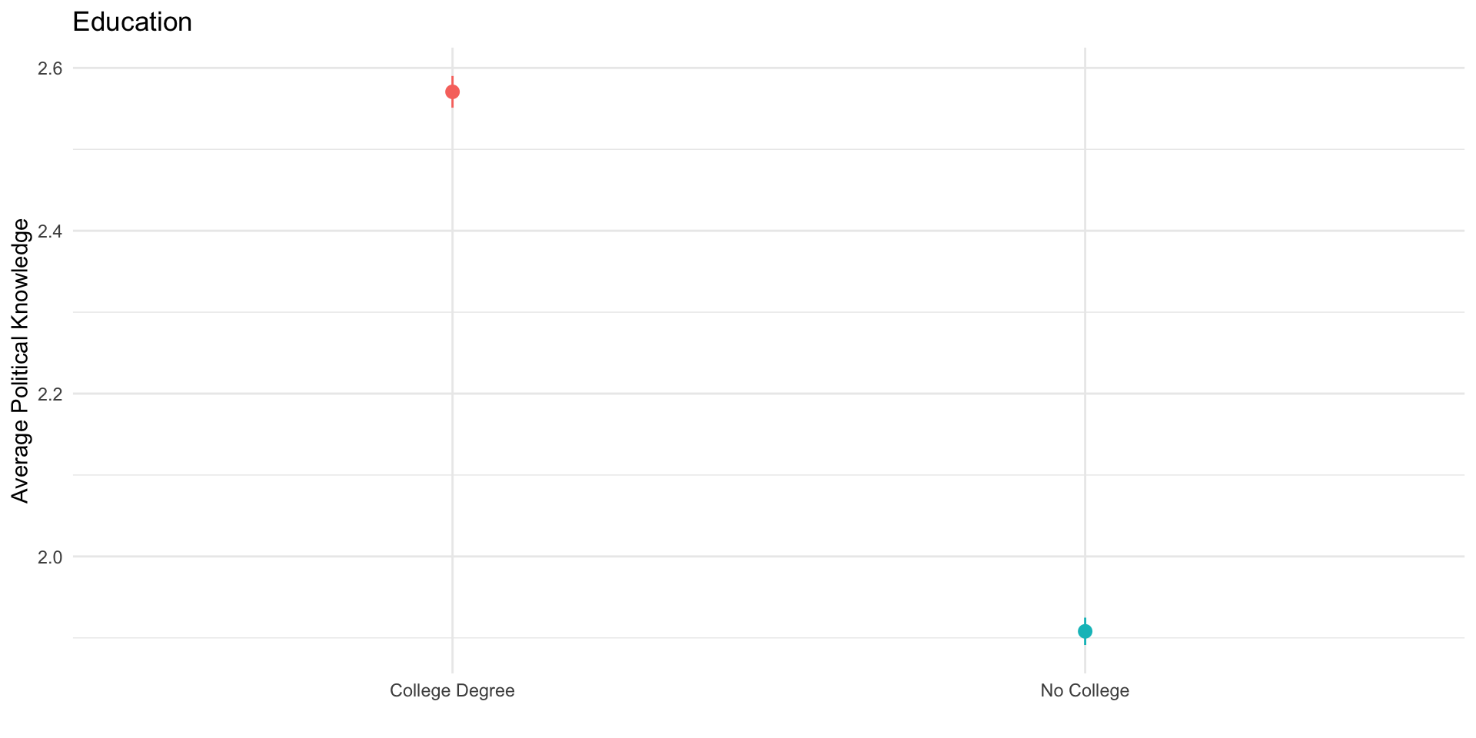Click the red error bar below College Degree point
This screenshot has width=1476, height=738.
pos(452,104)
